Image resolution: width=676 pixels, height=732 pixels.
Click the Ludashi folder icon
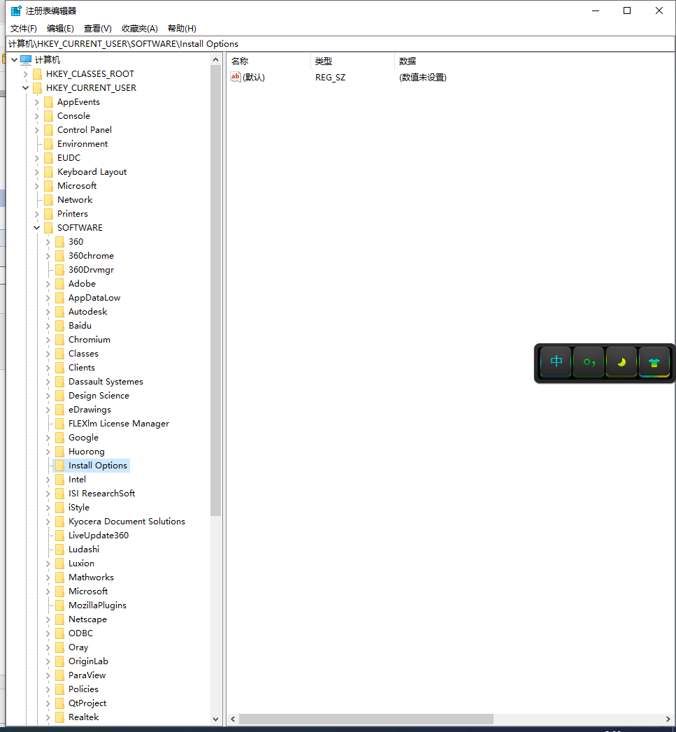(59, 550)
